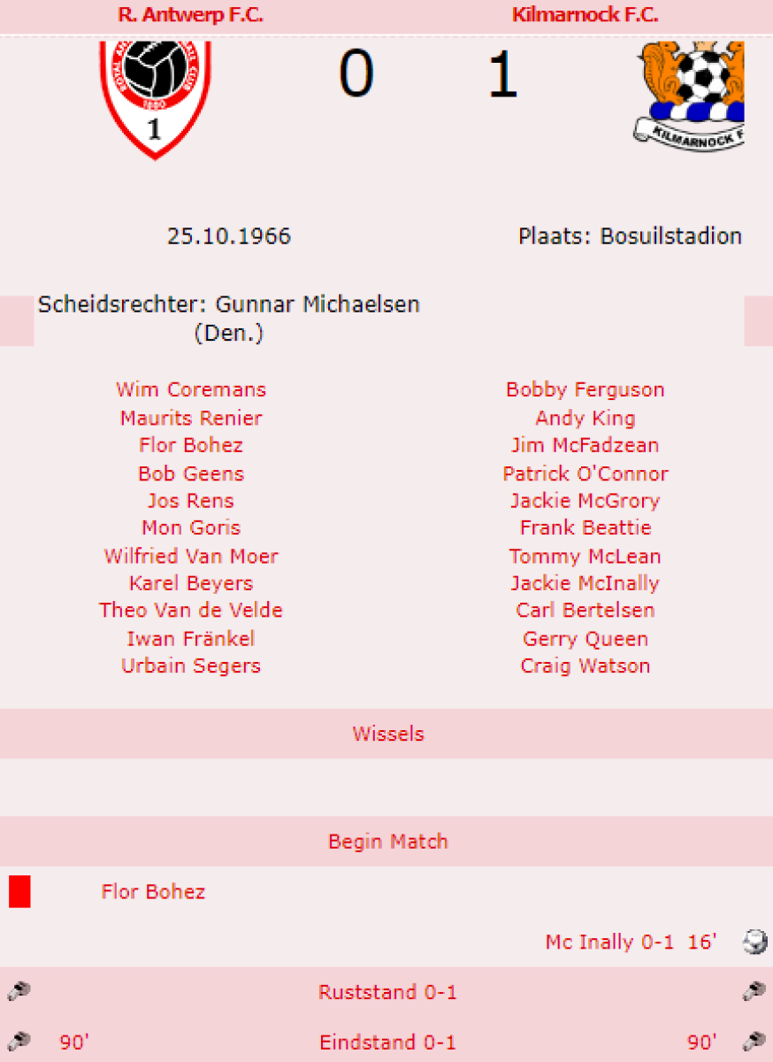This screenshot has height=1062, width=773.
Task: Click the left whistle icon on Eindstand row
Action: (x=18, y=1042)
